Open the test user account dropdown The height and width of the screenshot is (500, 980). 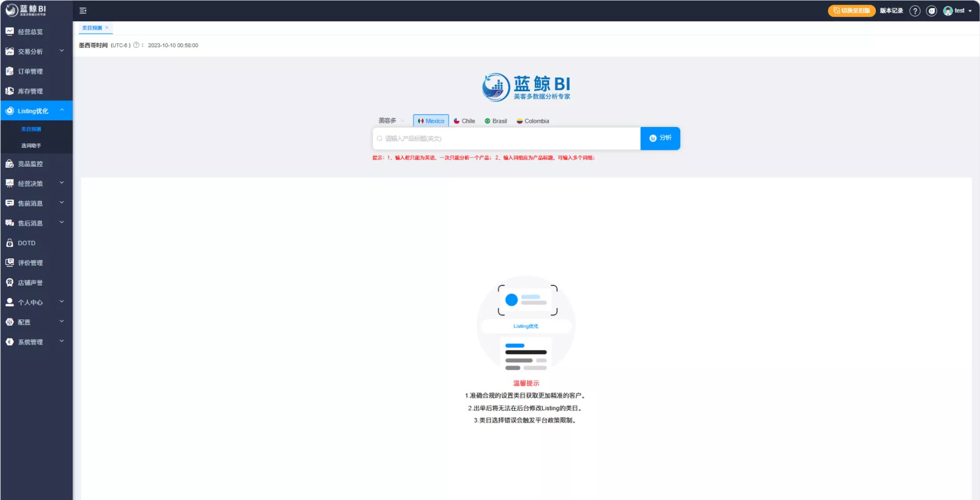coord(958,11)
